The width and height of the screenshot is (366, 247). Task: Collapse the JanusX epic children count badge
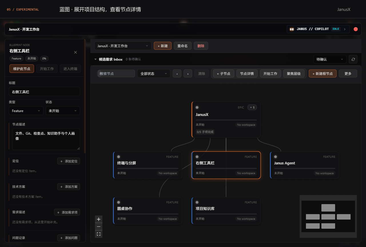pos(252,107)
